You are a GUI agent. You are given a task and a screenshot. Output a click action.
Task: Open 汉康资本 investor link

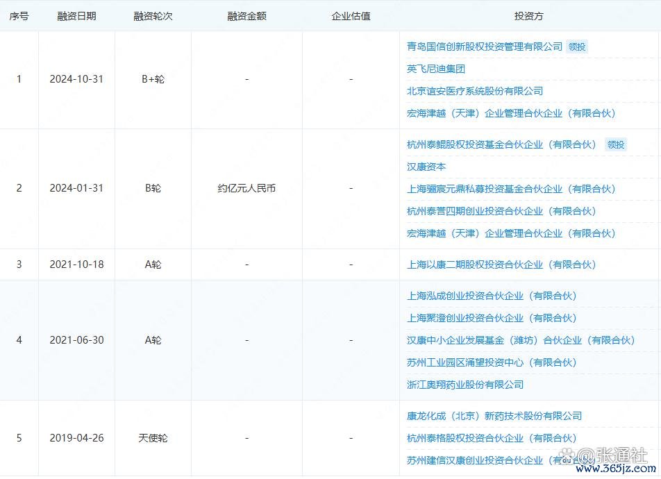point(426,167)
